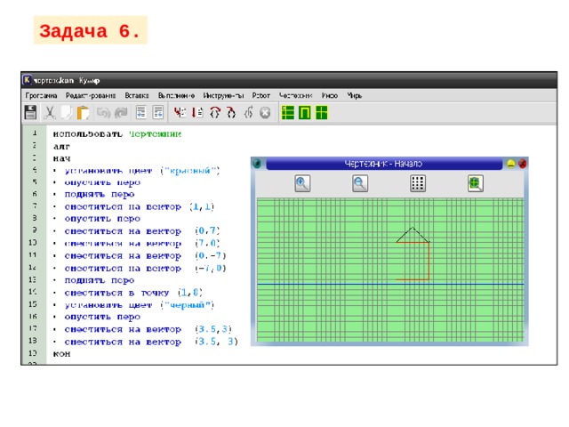Open the Робот menu
The image size is (569, 427).
click(x=260, y=95)
